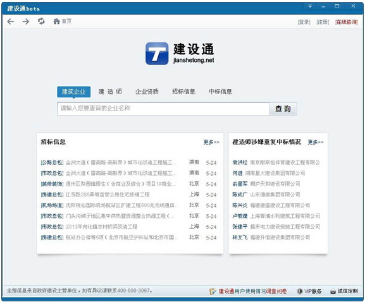
Task: Go forward using the forward arrow
Action: coord(26,21)
